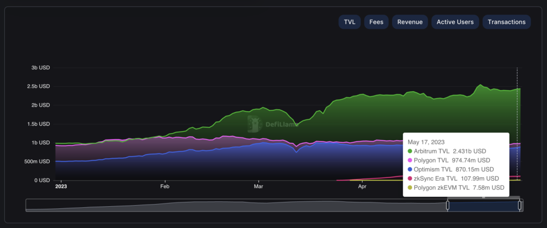Click the 'Mar' x-axis label
This screenshot has width=547, height=228.
[x=259, y=186]
